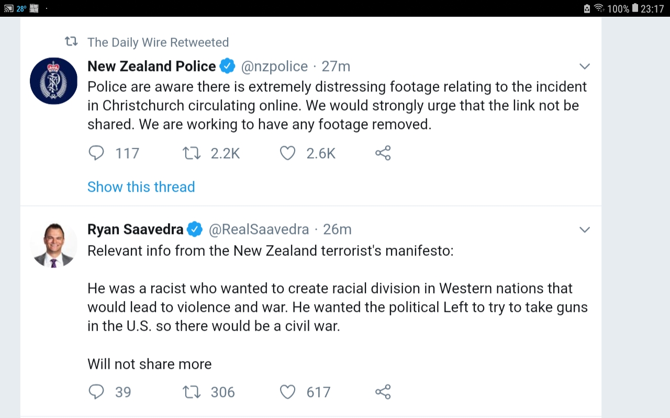The image size is (670, 418).
Task: Click the Show this thread link
Action: 141,187
